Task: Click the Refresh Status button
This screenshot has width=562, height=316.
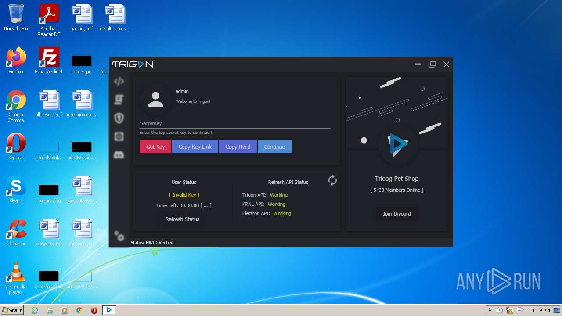Action: 182,219
